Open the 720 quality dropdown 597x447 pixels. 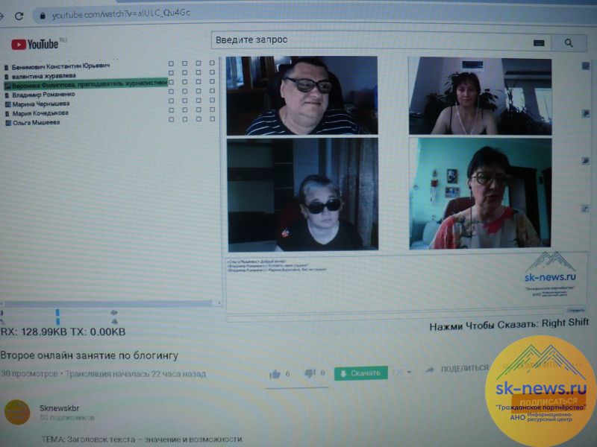[402, 372]
